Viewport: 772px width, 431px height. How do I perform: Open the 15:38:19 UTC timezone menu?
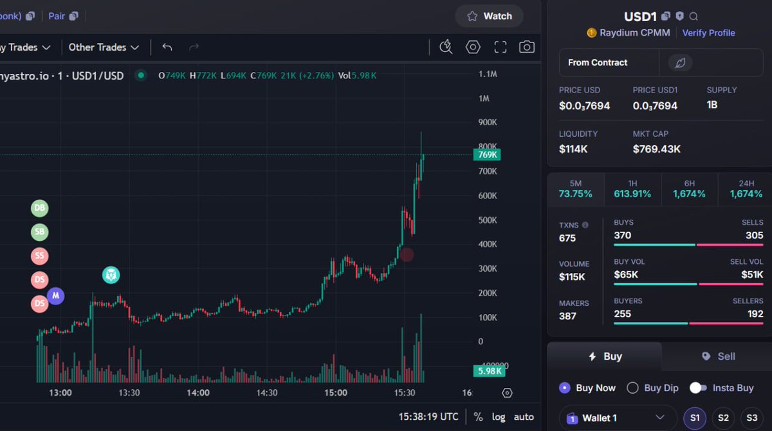(x=428, y=417)
